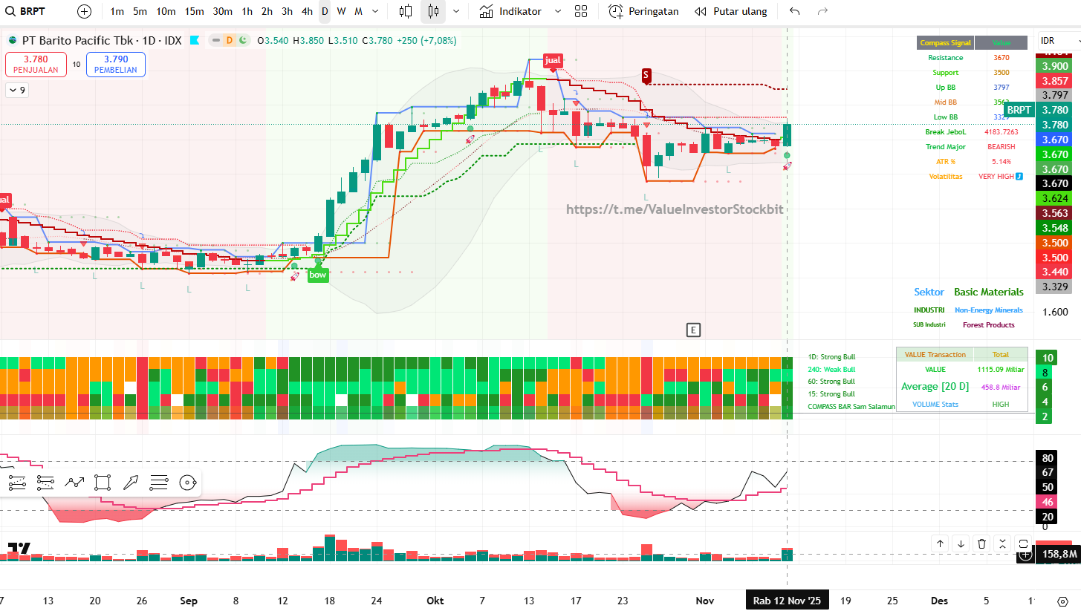Click the highlighted candlestick chart style button
1081x611 pixels.
click(x=433, y=11)
